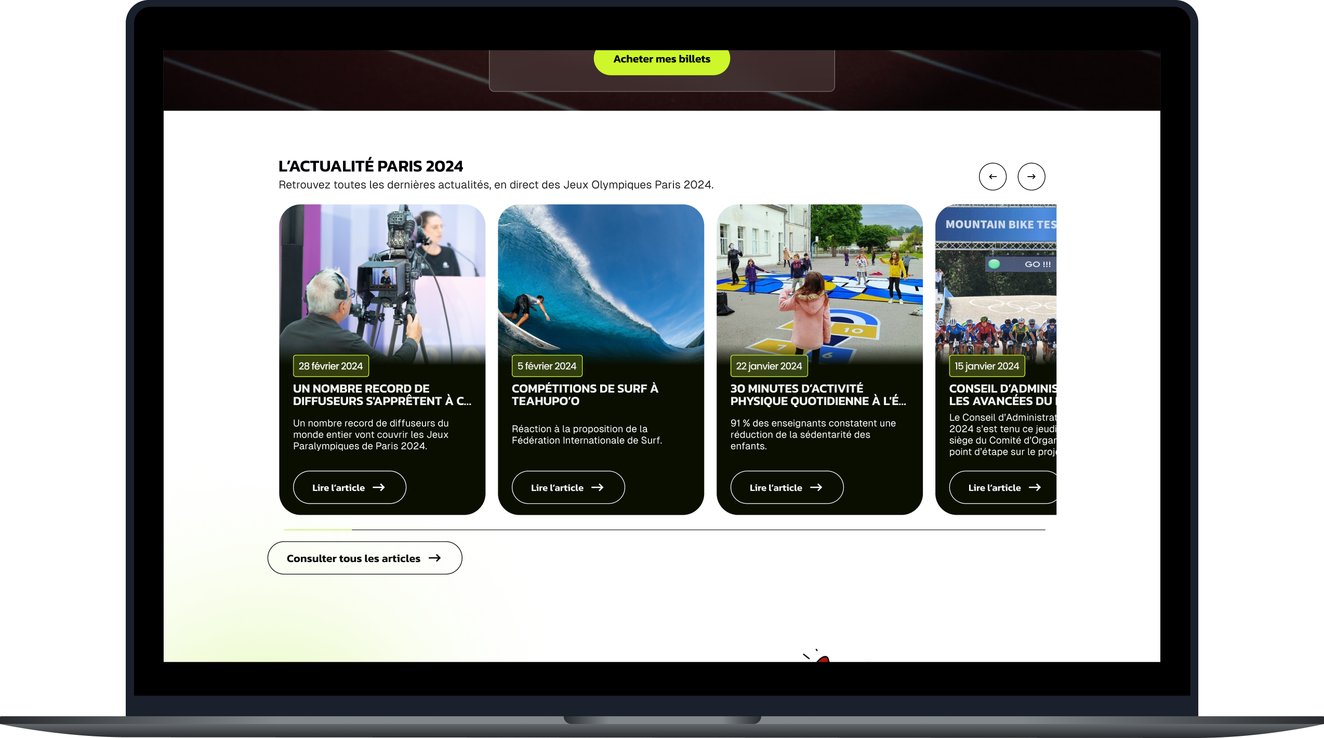The height and width of the screenshot is (738, 1324).
Task: Click headline Un nombre record de diffuseurs
Action: (x=382, y=395)
